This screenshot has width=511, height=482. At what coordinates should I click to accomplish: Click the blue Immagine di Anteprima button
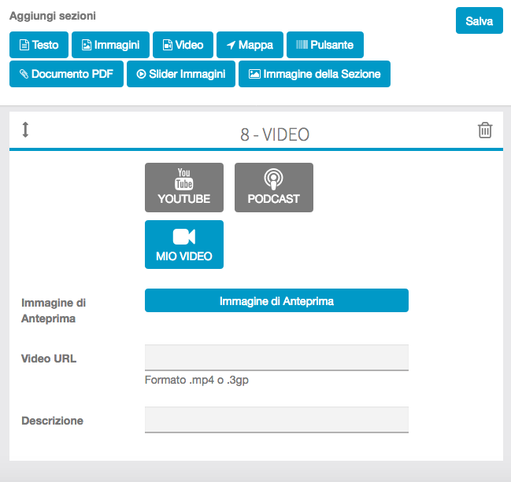[276, 300]
